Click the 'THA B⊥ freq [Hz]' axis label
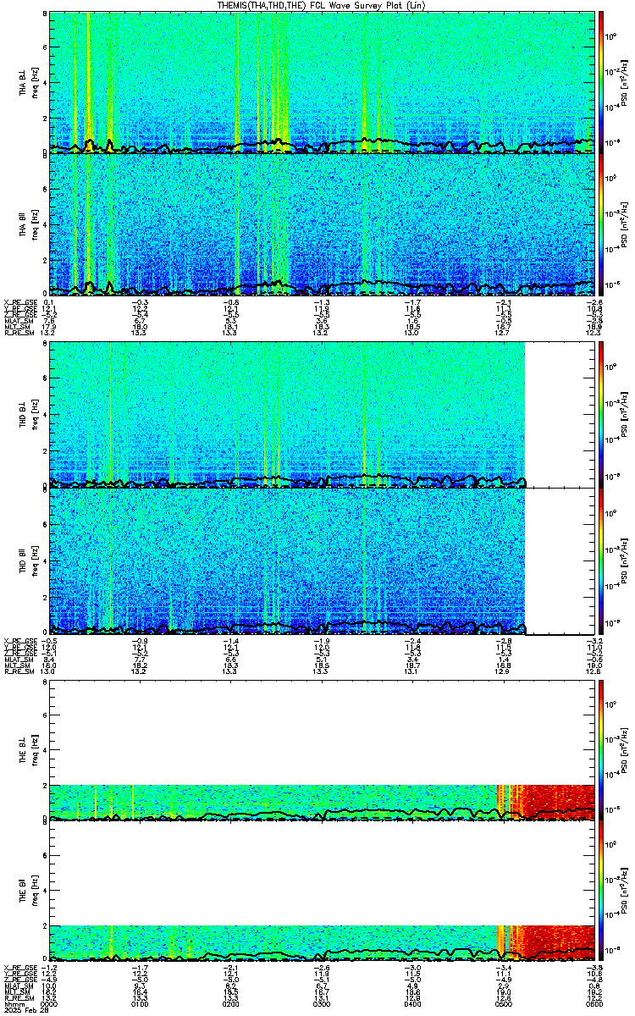This screenshot has height=1016, width=635. (27, 82)
